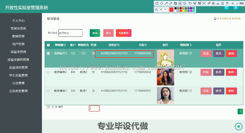Image resolution: width=245 pixels, height=133 pixels.
Task: Click the translate screenshot icon
Action: (x=199, y=3)
